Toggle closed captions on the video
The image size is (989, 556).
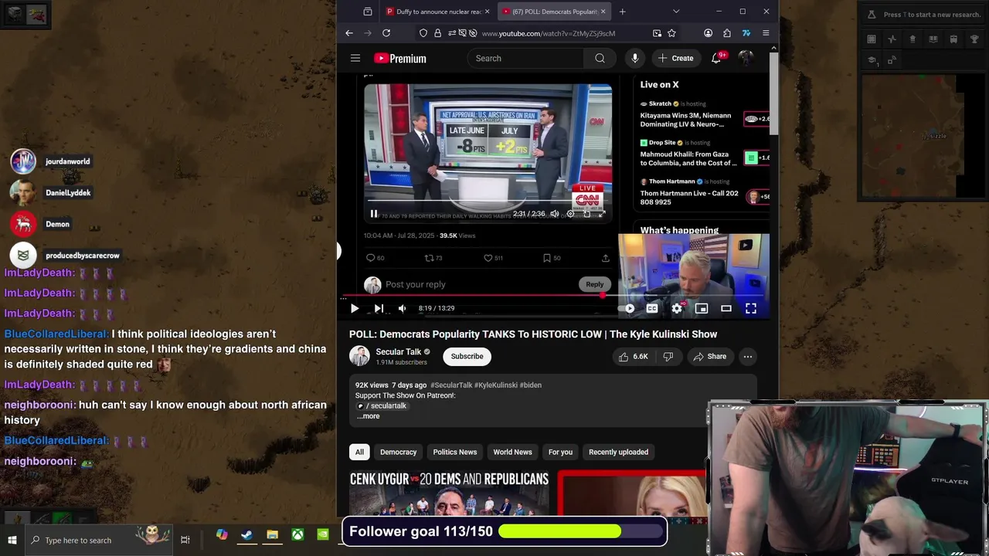(x=652, y=308)
